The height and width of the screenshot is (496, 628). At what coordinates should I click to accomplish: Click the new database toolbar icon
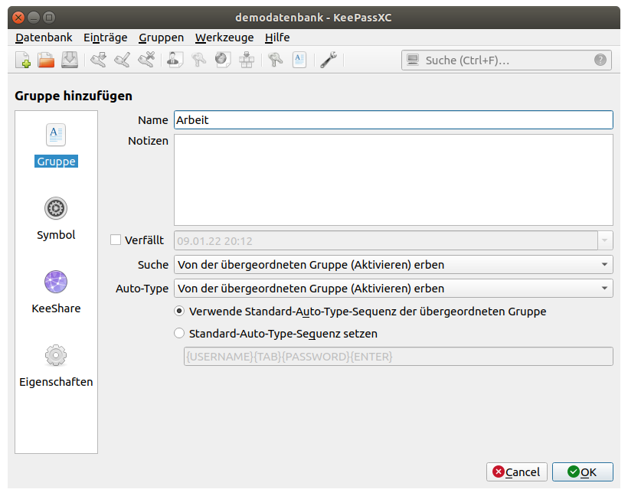pyautogui.click(x=23, y=60)
